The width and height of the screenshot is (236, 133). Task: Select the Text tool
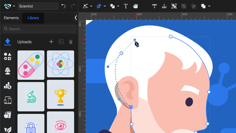pyautogui.click(x=126, y=6)
